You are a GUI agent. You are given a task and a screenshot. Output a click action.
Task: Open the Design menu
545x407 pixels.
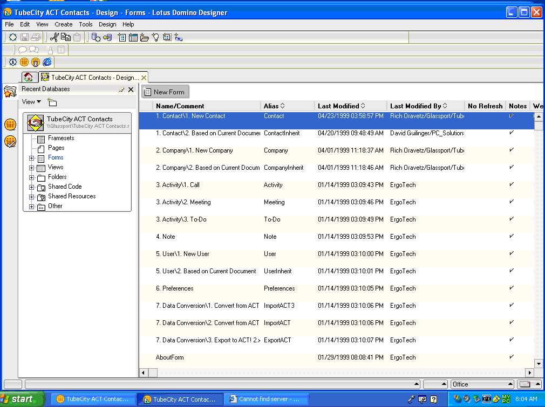pyautogui.click(x=107, y=24)
